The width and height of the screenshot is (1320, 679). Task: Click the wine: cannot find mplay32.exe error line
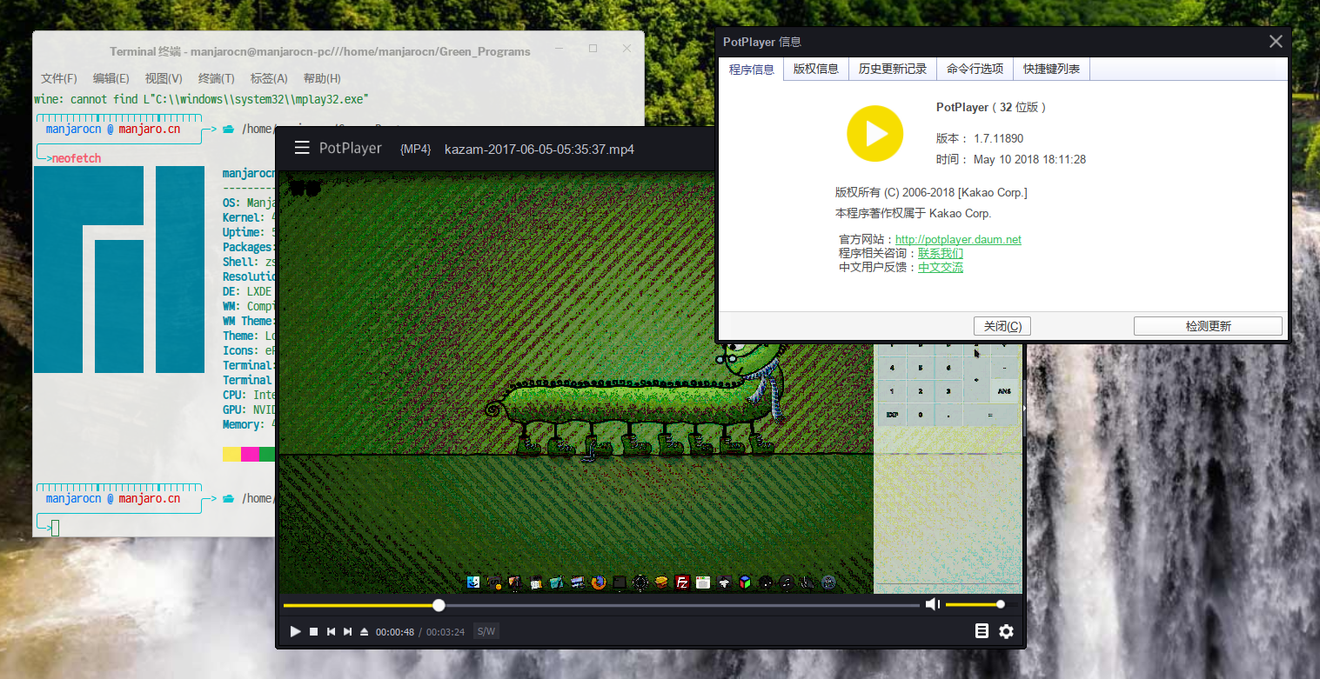click(x=202, y=99)
